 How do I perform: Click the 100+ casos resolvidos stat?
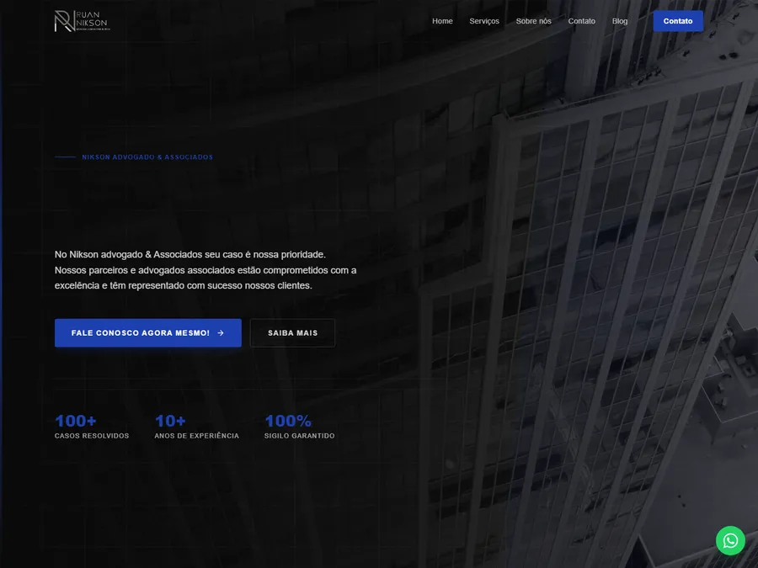[92, 427]
